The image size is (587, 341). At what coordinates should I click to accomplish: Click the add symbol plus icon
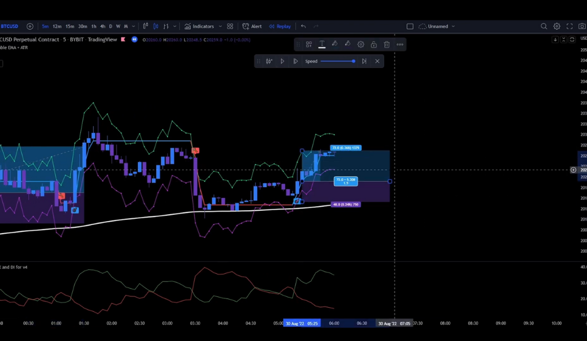pos(30,26)
